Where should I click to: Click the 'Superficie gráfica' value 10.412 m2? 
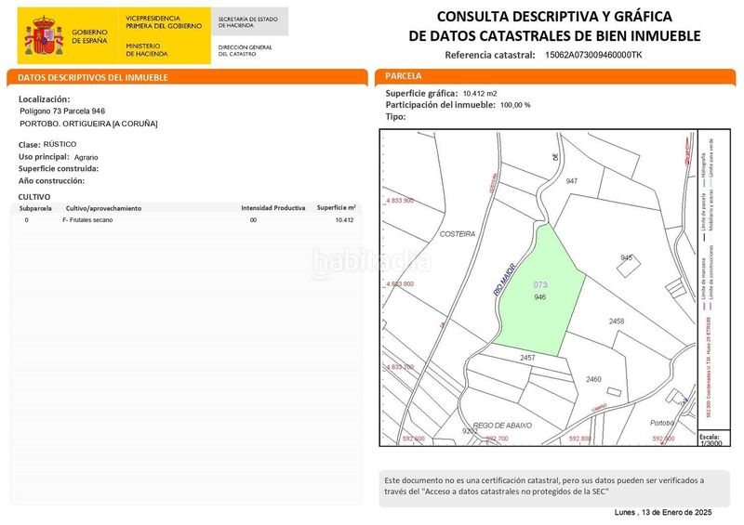[480, 94]
